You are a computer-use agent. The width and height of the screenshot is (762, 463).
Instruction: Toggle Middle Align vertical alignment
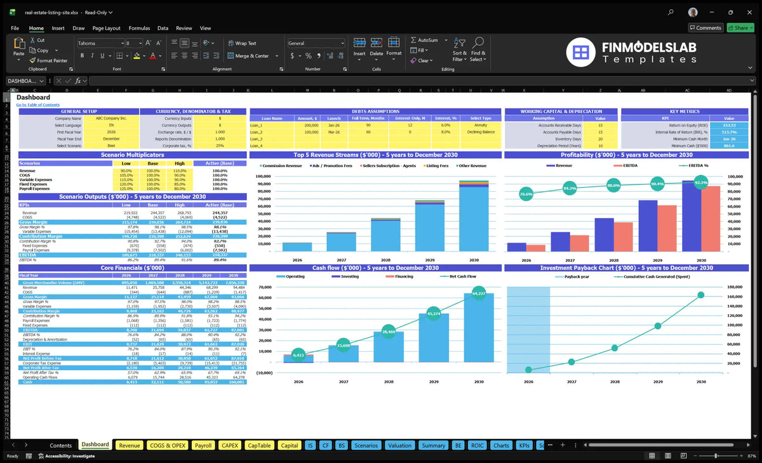(x=184, y=43)
